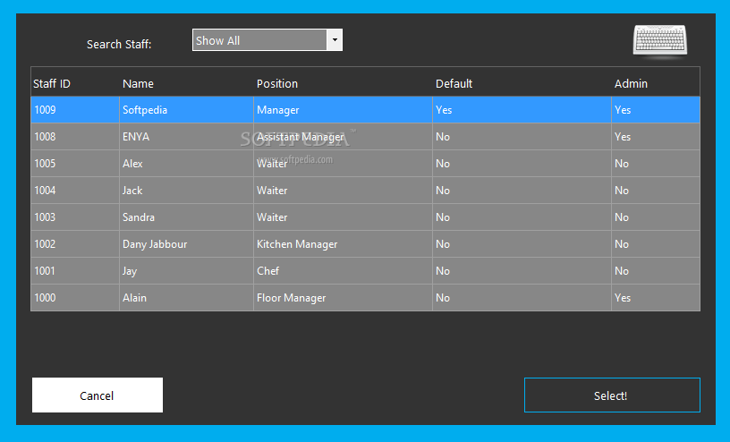Screen dimensions: 730x442
Task: Click Admin No cell in Alex row
Action: click(x=656, y=164)
